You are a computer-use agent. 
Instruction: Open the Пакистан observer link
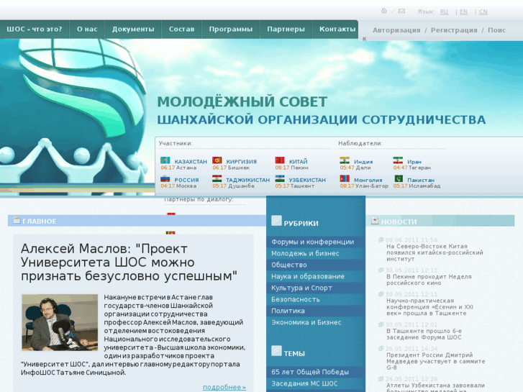[x=421, y=180]
